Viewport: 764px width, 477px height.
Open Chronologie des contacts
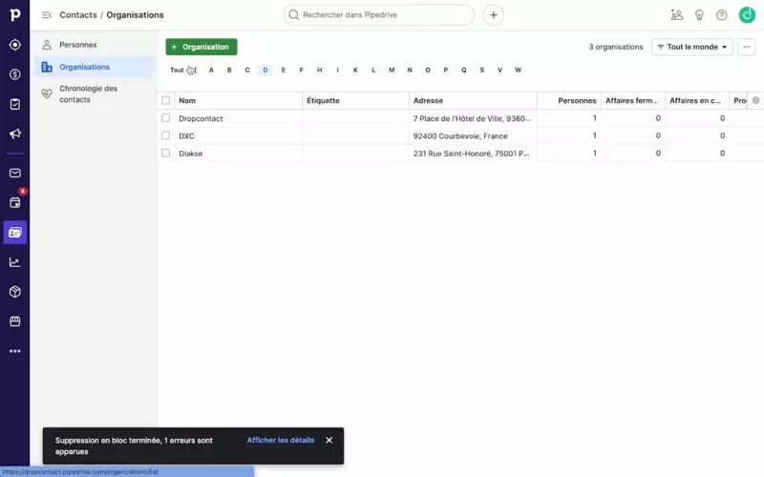(x=88, y=93)
